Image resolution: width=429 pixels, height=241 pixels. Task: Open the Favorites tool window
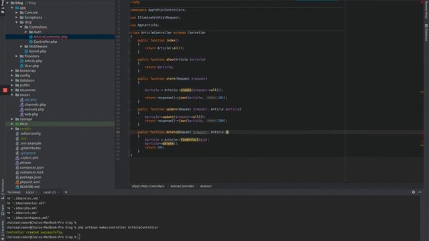[x=3, y=230]
